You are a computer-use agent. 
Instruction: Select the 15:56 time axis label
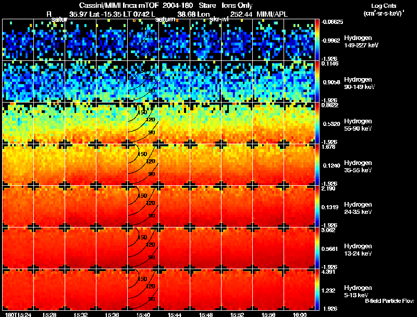tap(268, 315)
